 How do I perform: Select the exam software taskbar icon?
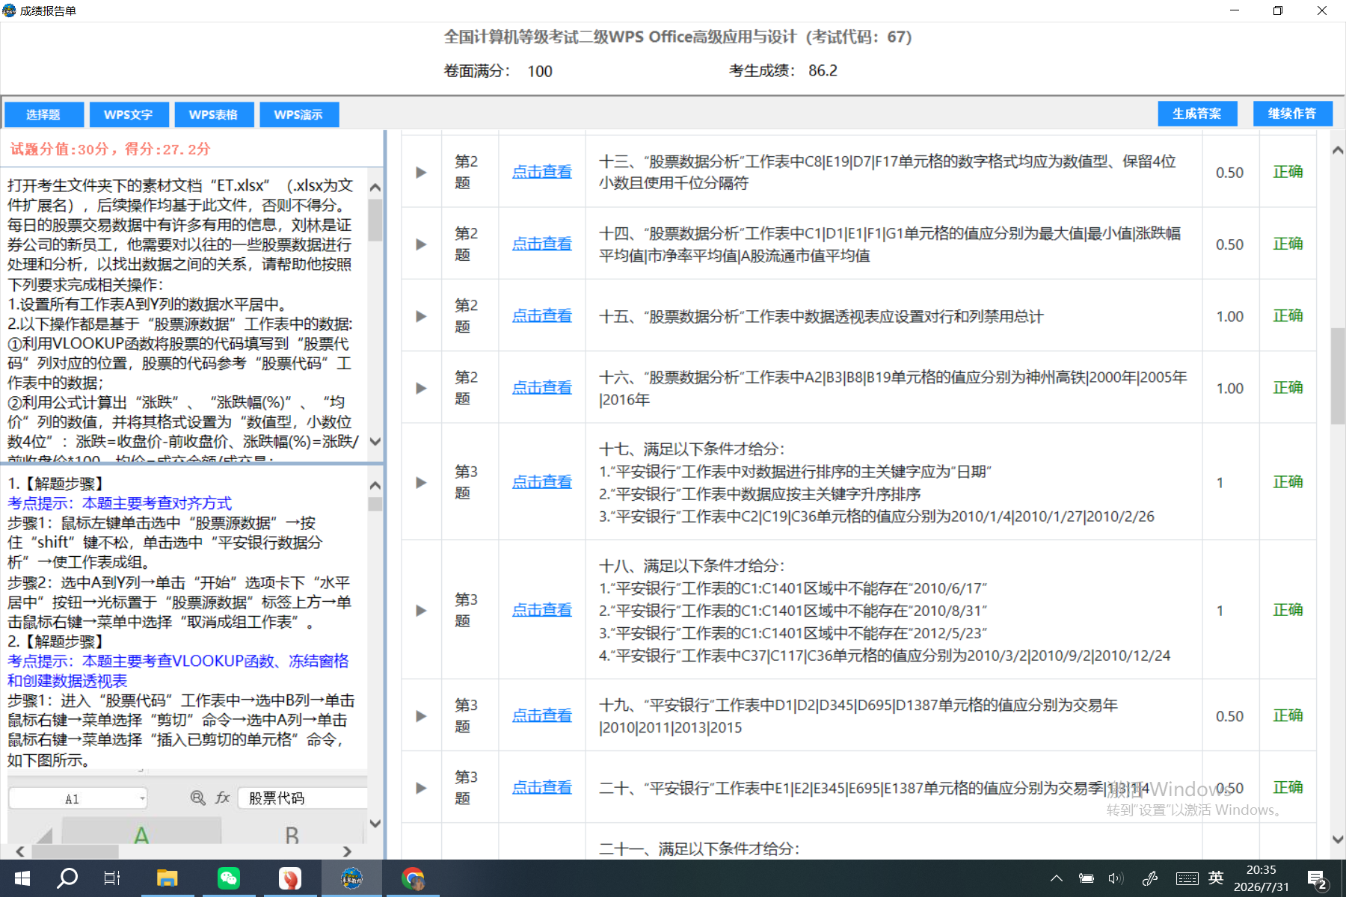pos(351,878)
